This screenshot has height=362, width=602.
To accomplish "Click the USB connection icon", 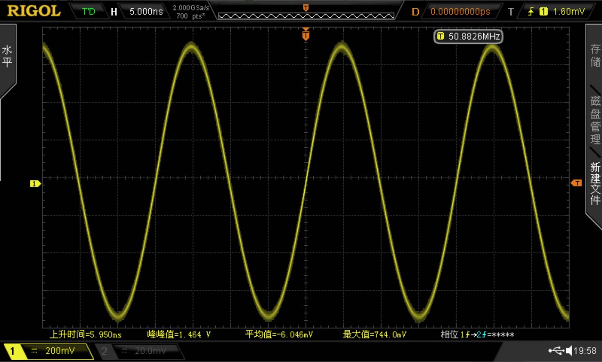I will coord(556,350).
